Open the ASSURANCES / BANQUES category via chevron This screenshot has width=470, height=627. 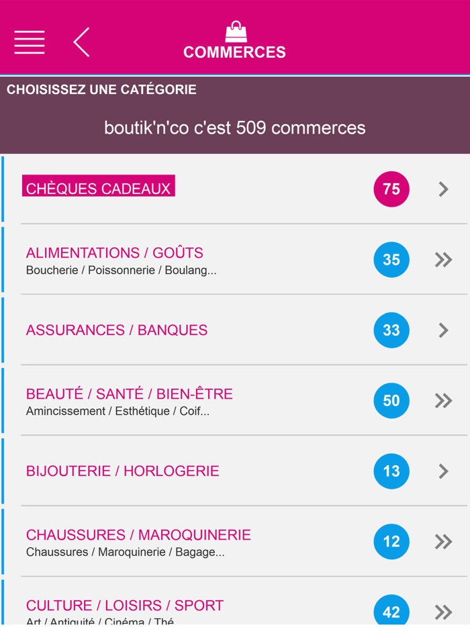(442, 330)
